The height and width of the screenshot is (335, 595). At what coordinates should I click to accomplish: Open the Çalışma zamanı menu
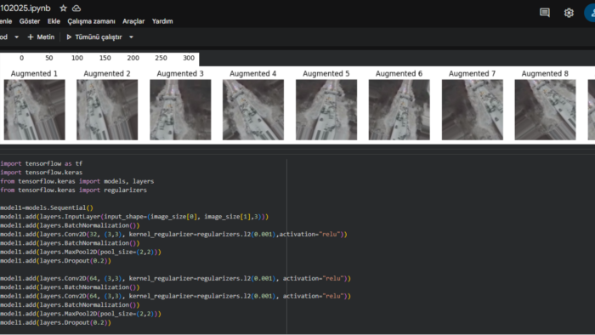coord(91,21)
